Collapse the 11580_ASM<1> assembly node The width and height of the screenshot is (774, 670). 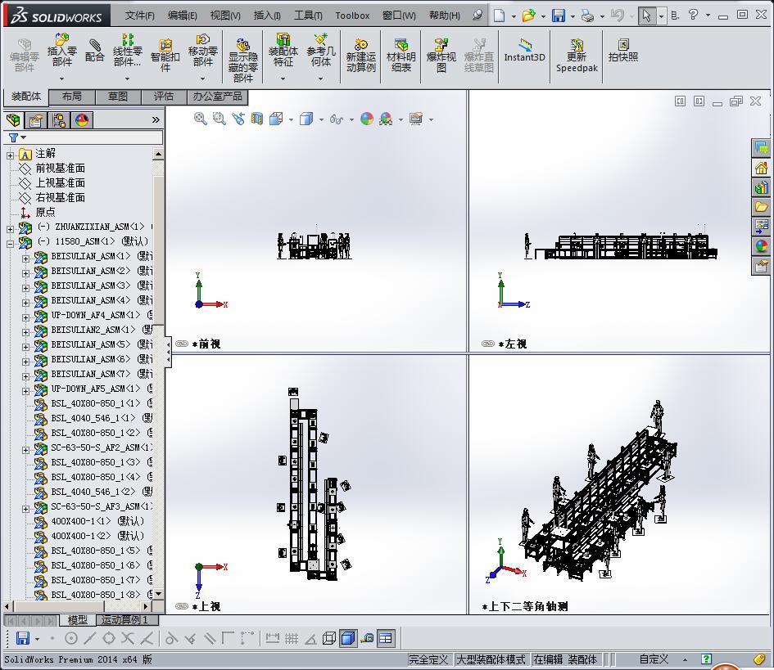click(x=11, y=243)
